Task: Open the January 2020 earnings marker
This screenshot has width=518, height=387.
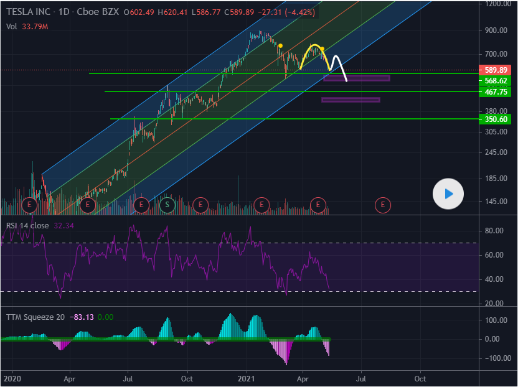Action: [29, 204]
